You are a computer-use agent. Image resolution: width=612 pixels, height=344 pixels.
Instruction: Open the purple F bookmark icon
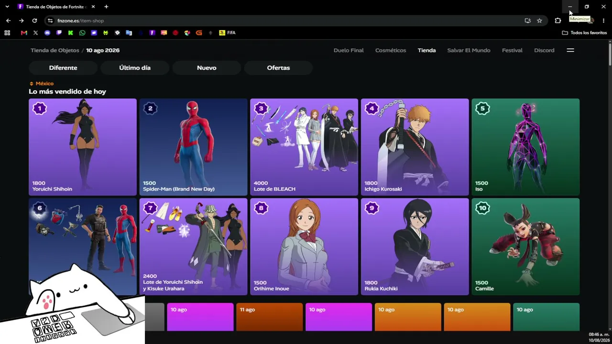152,33
